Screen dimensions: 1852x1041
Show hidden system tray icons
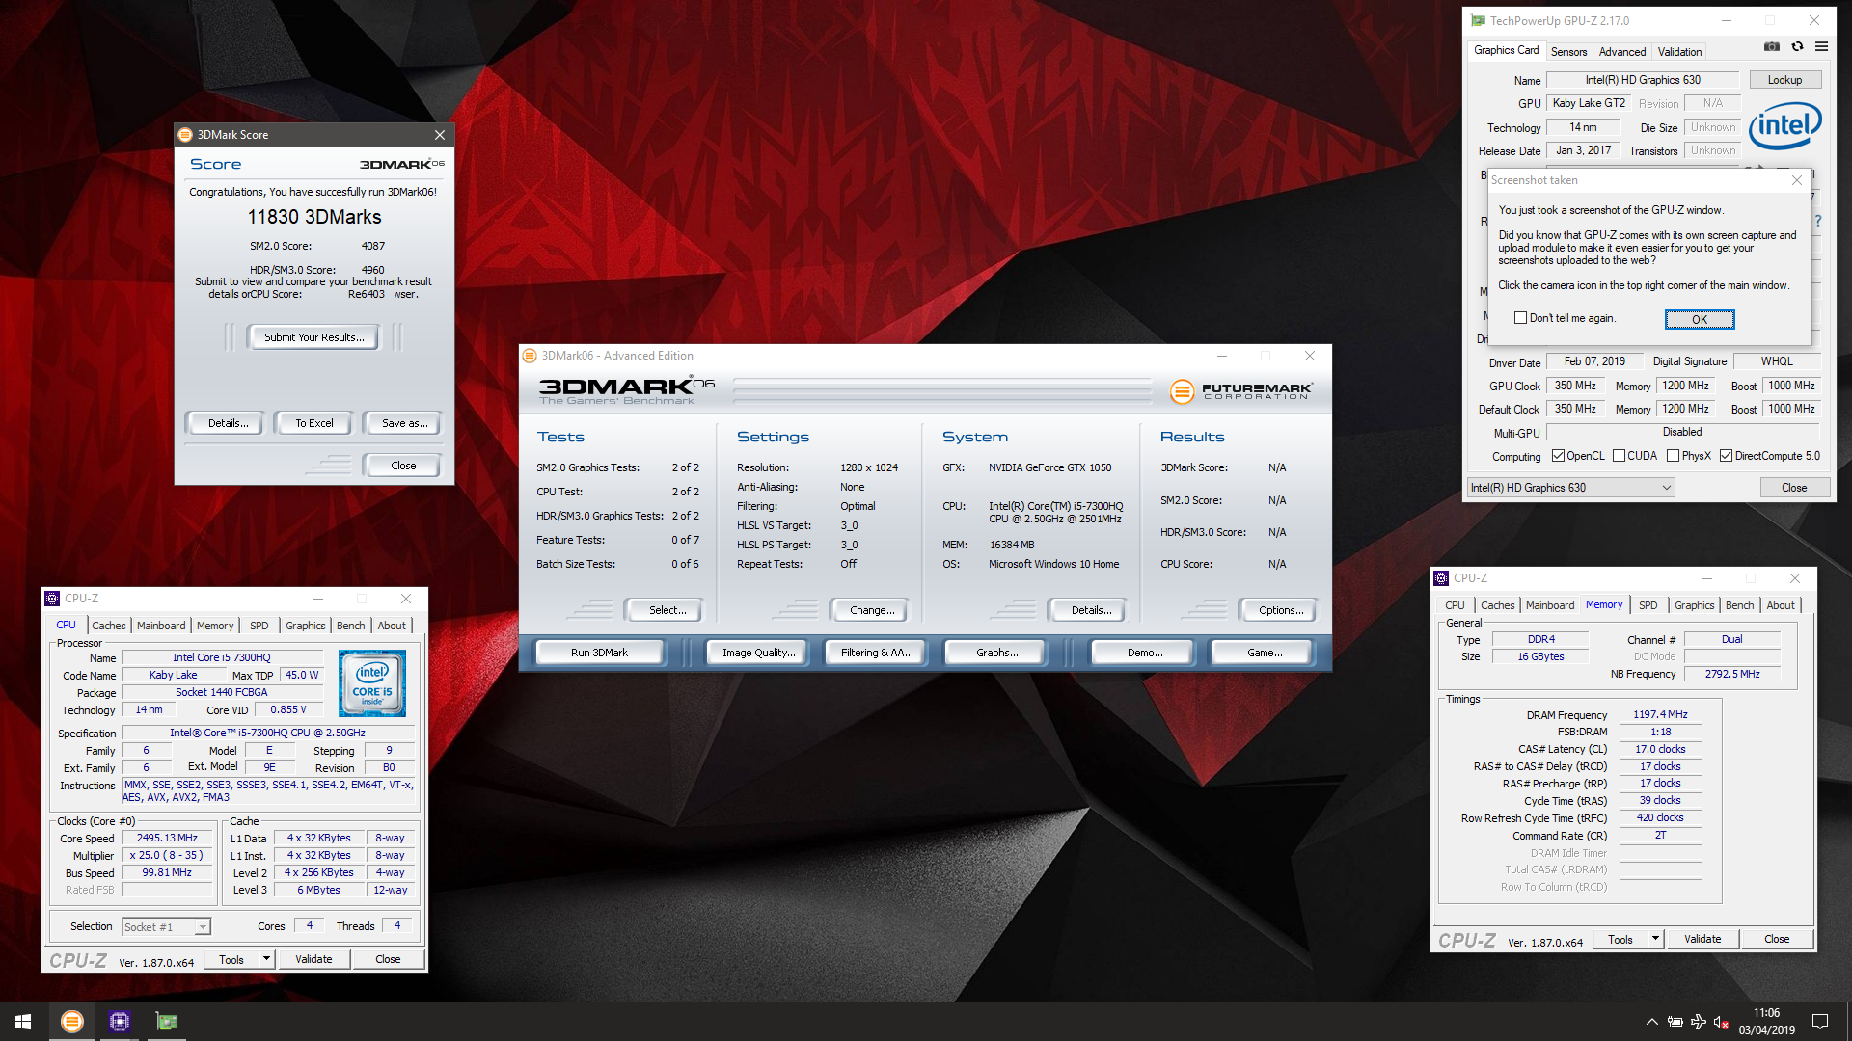[x=1651, y=1022]
